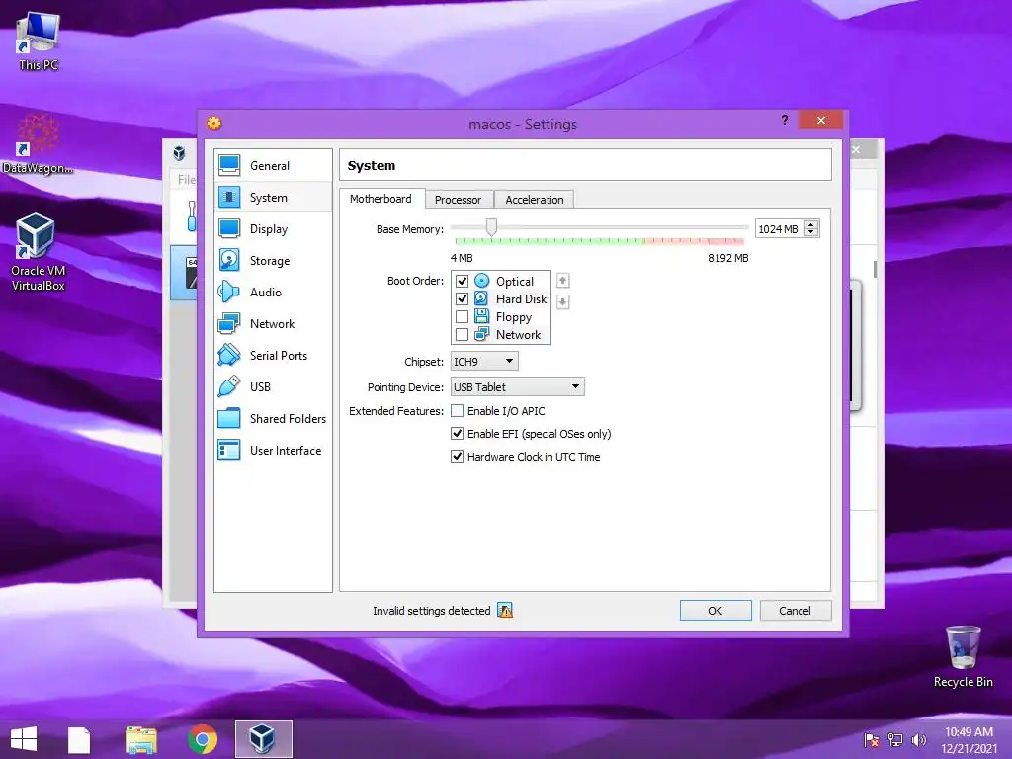The width and height of the screenshot is (1012, 759).
Task: Click the help question mark button
Action: click(x=784, y=120)
